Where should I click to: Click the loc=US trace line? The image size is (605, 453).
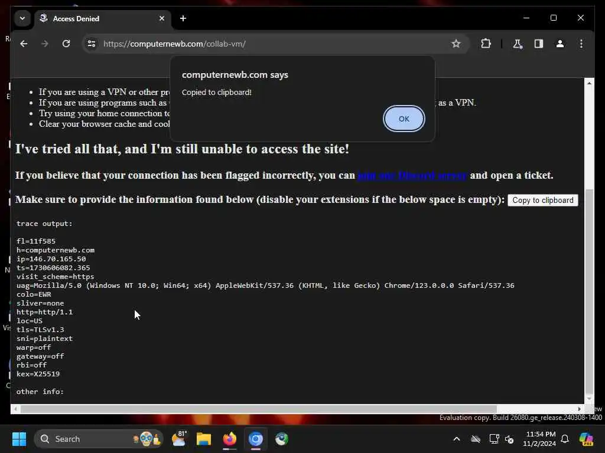click(x=30, y=321)
